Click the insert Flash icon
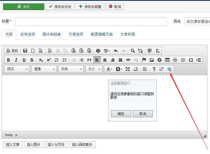Screen dimensions: 210x154 click(159, 60)
